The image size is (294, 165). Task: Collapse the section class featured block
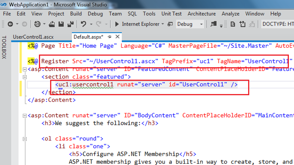25,77
